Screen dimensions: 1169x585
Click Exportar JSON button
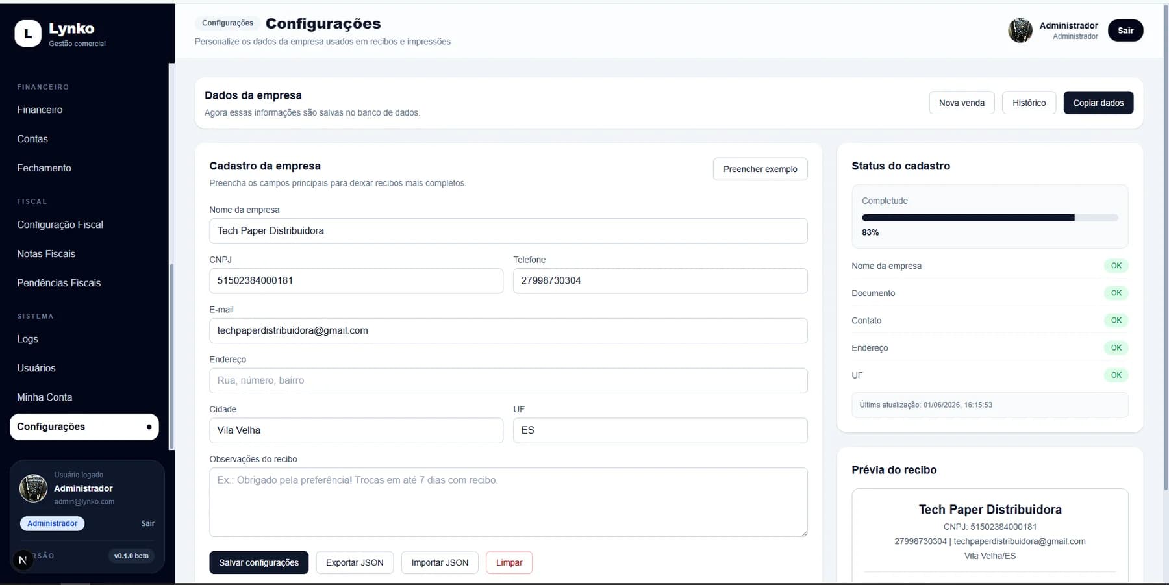(355, 562)
